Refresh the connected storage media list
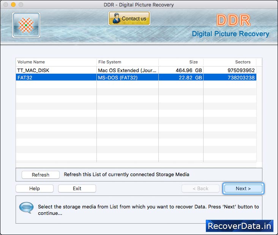This screenshot has width=278, height=235. point(40,175)
